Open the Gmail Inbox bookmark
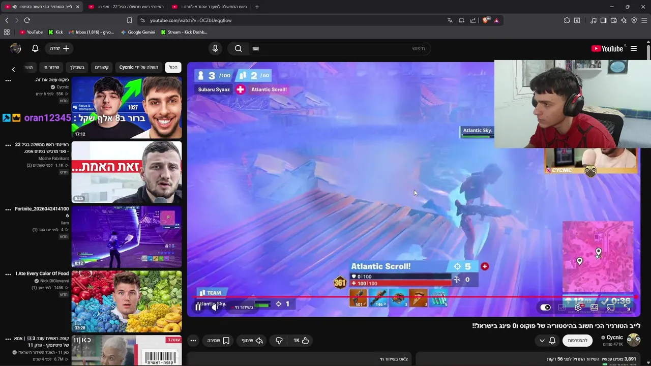 click(x=91, y=32)
